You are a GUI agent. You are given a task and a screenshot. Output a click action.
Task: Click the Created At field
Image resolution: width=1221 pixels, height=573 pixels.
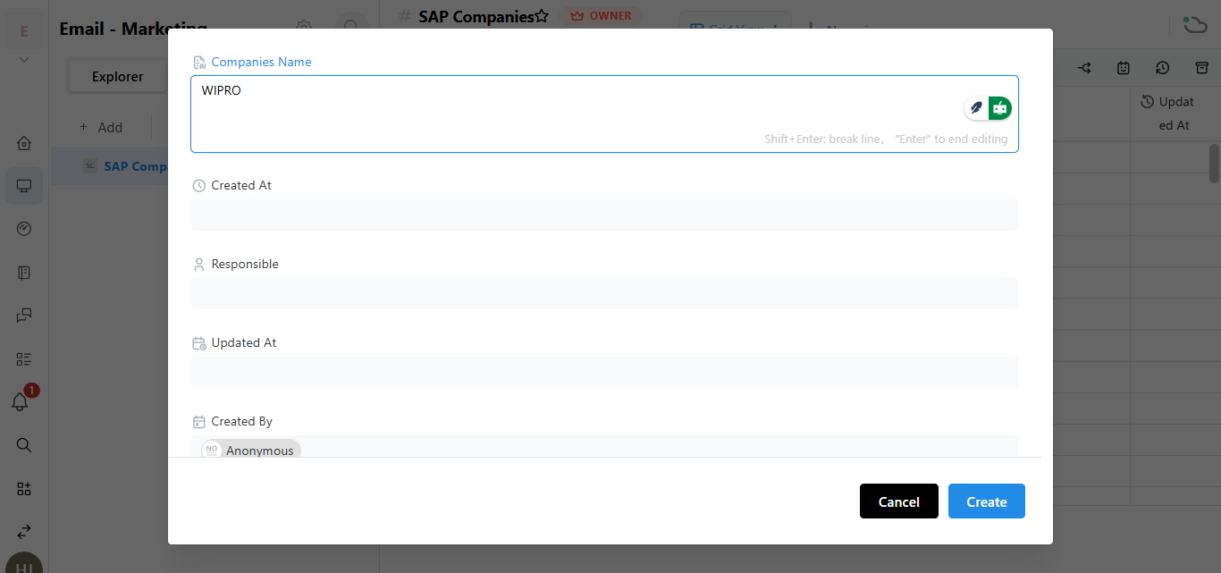coord(604,215)
